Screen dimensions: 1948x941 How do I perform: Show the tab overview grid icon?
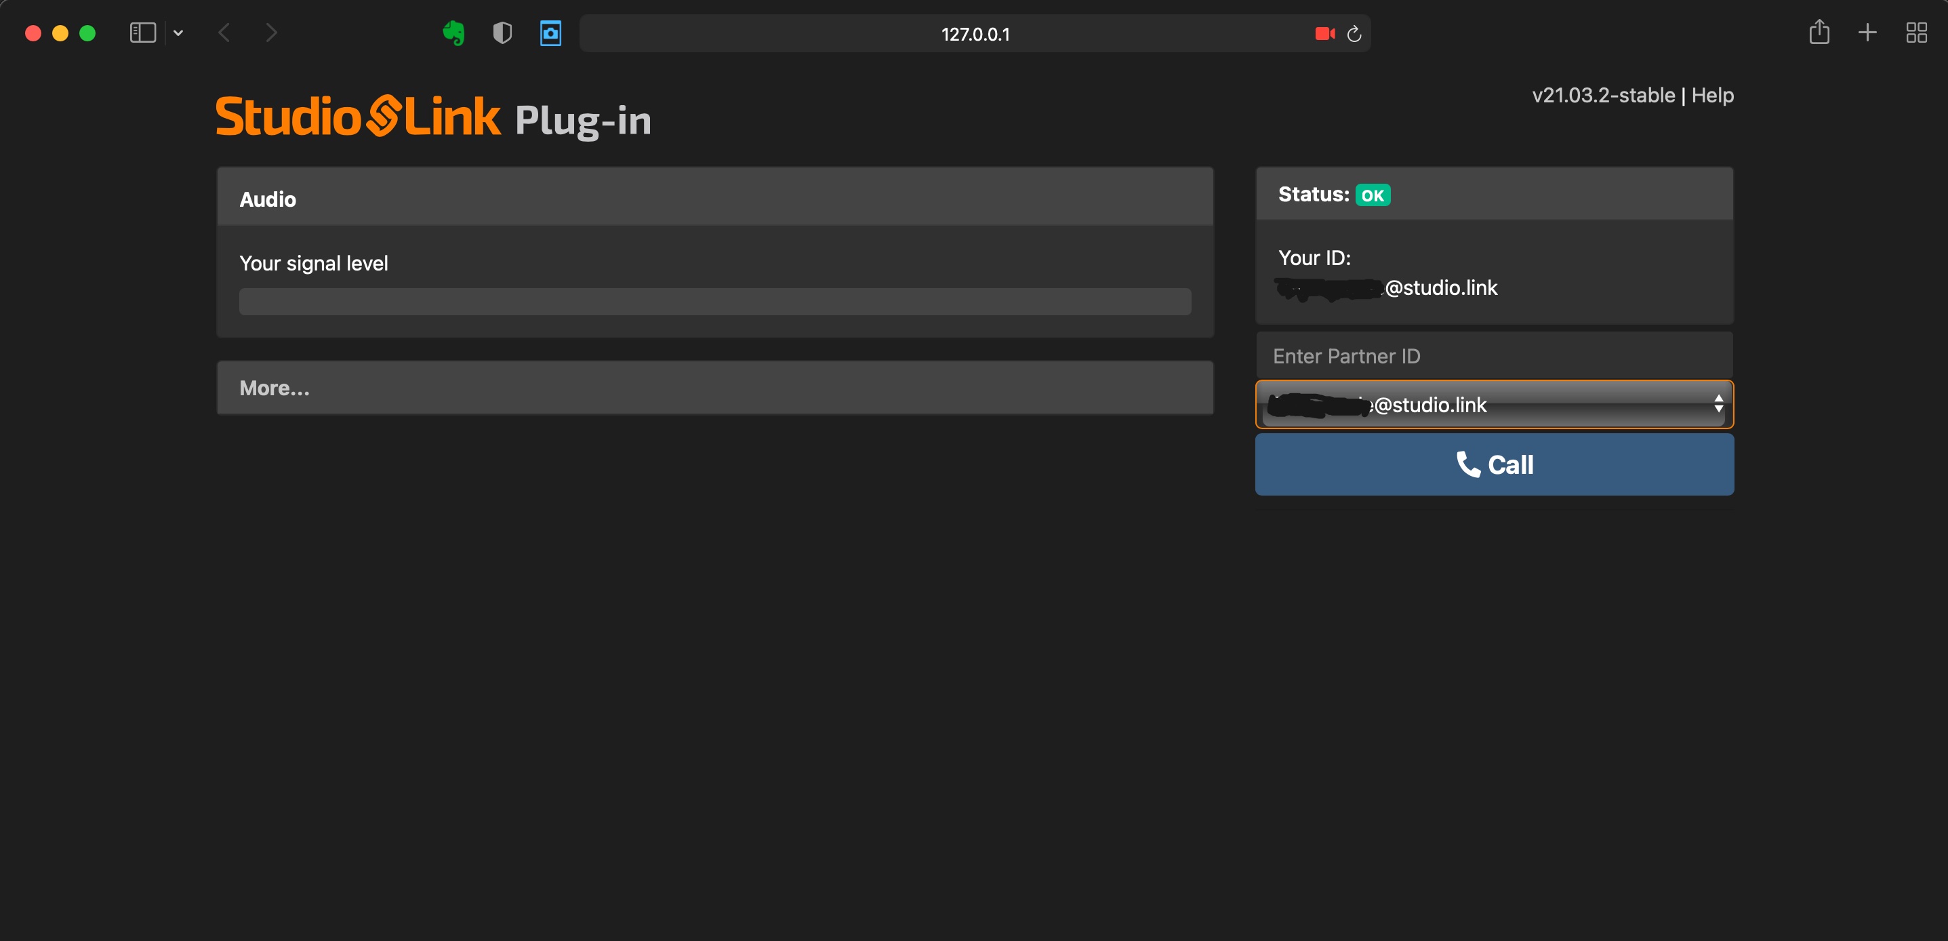pos(1915,33)
